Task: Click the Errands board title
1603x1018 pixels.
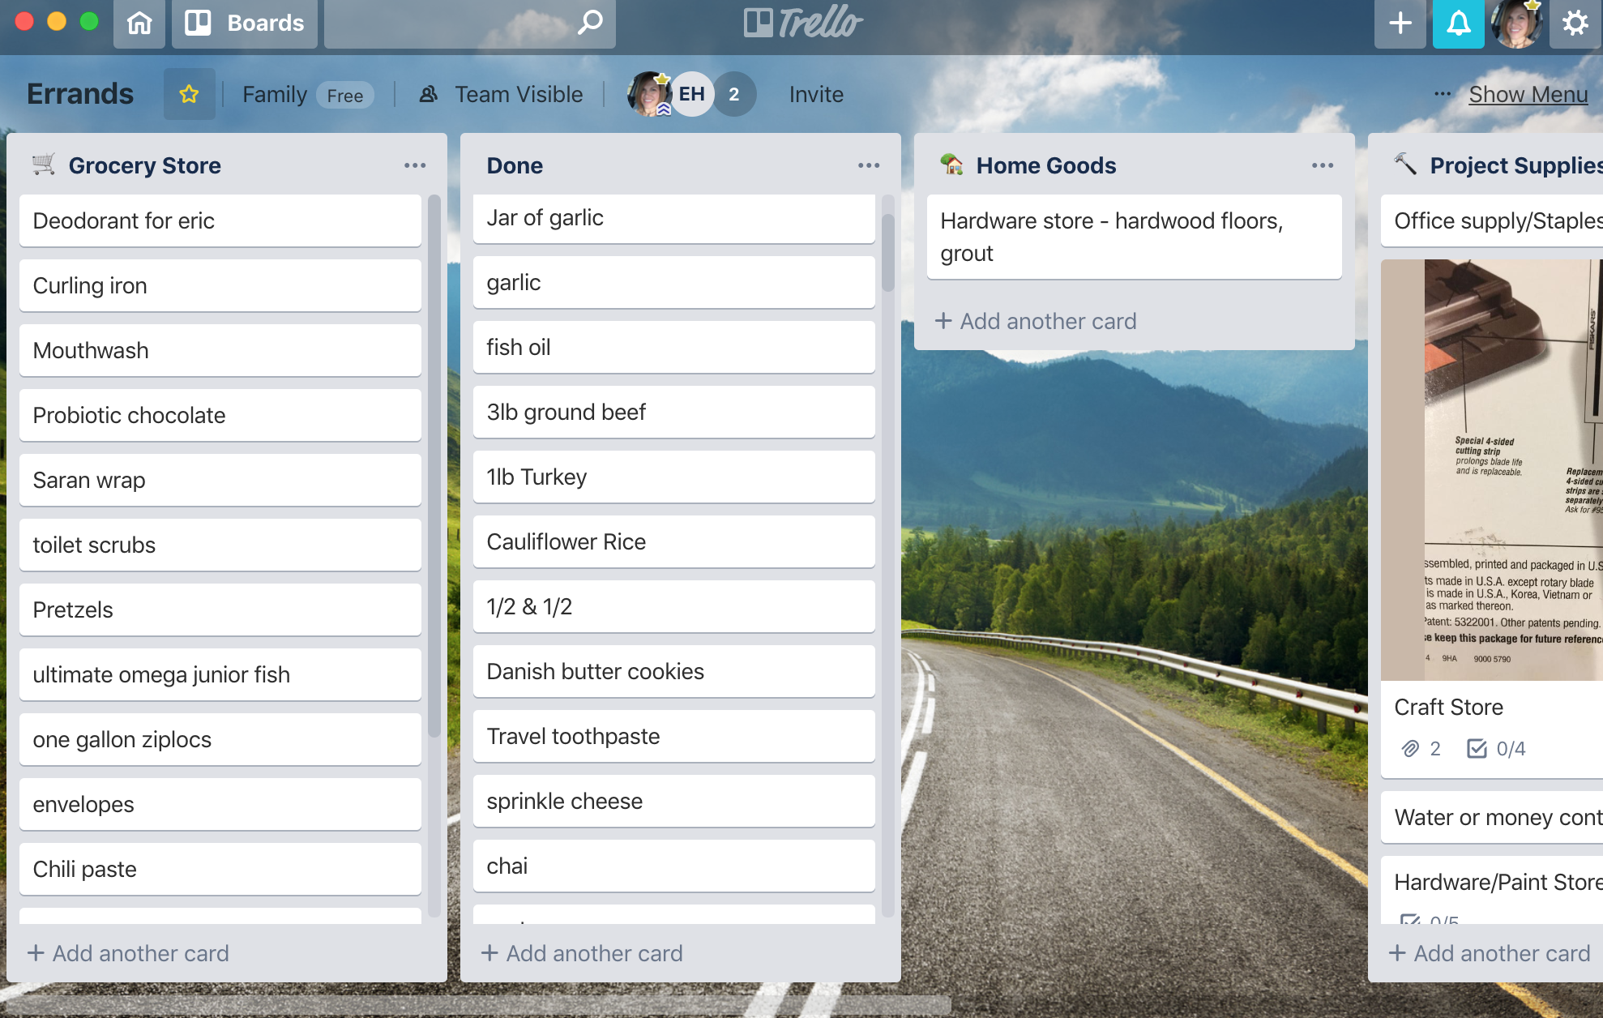Action: [x=80, y=94]
